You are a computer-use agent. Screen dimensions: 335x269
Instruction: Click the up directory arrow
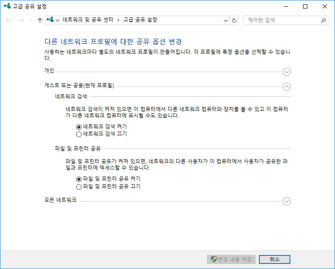(x=40, y=20)
